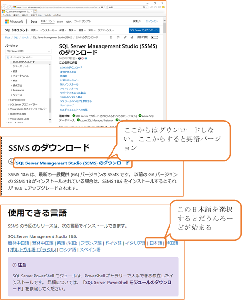243x301 pixels.
Task: Open favorites with the star icon
Action: tap(155, 7)
